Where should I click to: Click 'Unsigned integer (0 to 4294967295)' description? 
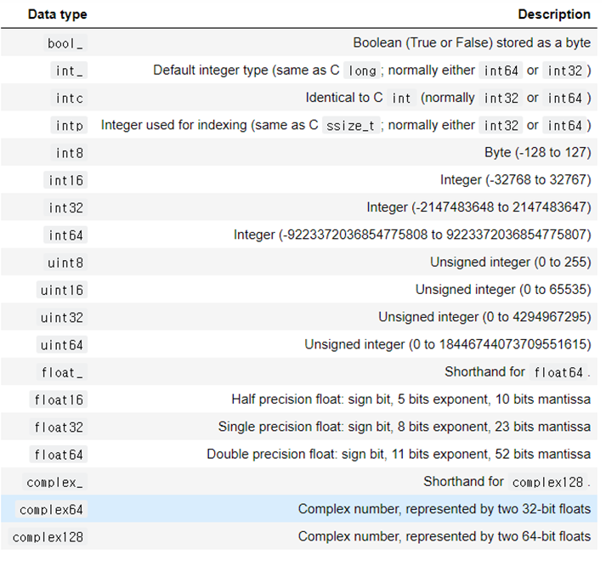pos(484,317)
